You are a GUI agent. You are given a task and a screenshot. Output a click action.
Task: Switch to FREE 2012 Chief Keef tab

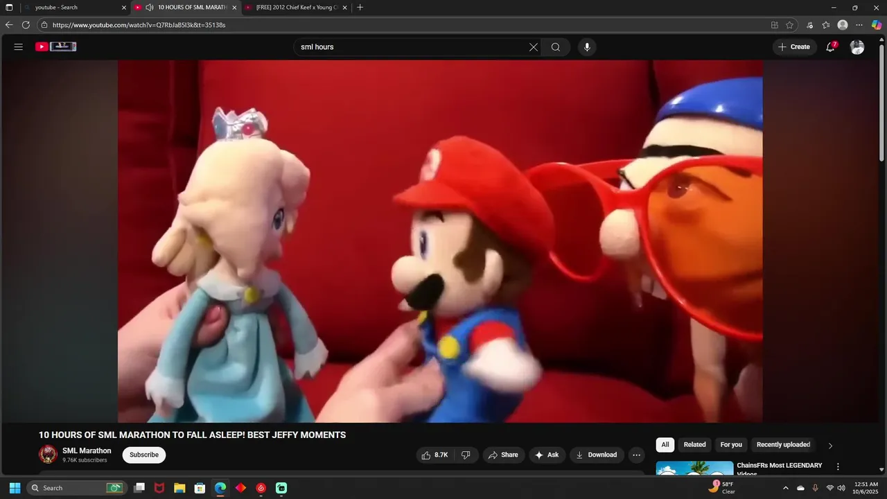(297, 8)
